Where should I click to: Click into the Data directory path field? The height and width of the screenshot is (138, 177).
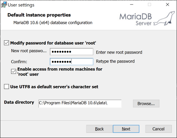[80, 103]
